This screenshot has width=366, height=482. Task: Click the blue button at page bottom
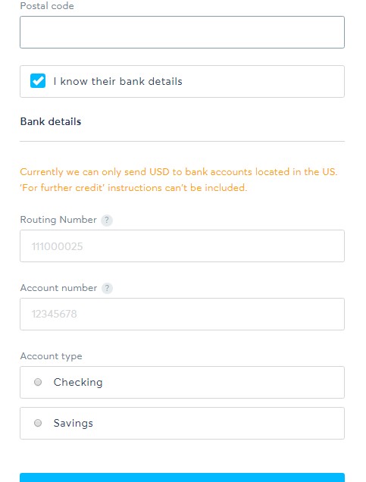click(182, 477)
